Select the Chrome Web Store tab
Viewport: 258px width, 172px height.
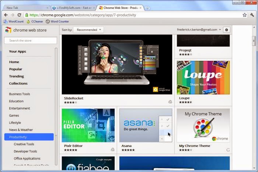point(120,8)
